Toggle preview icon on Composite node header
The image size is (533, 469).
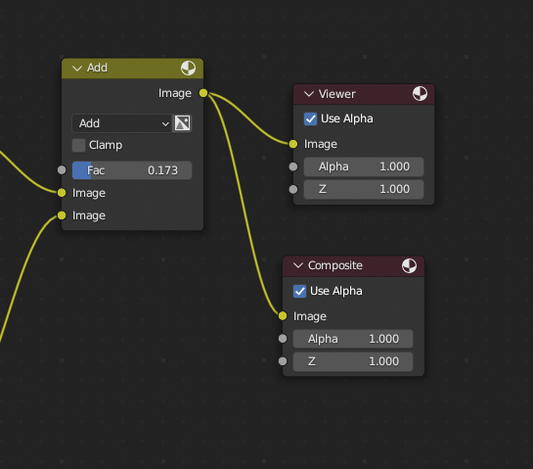click(409, 265)
